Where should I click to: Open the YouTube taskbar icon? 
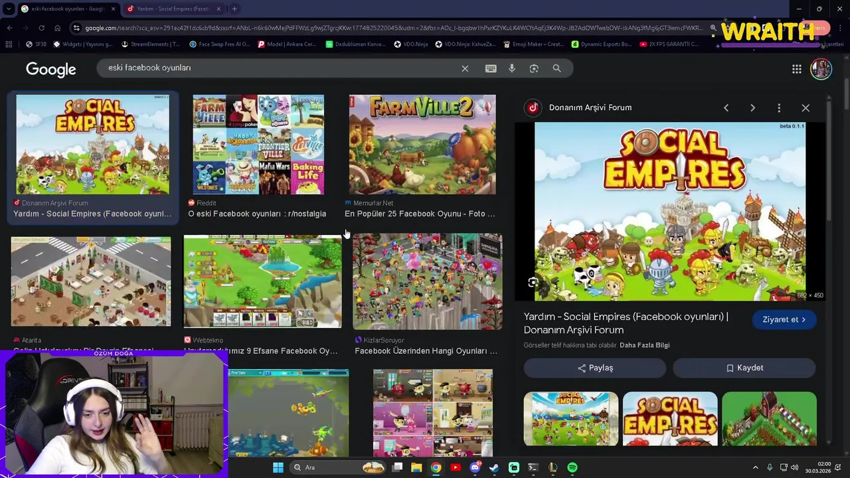[x=455, y=467]
